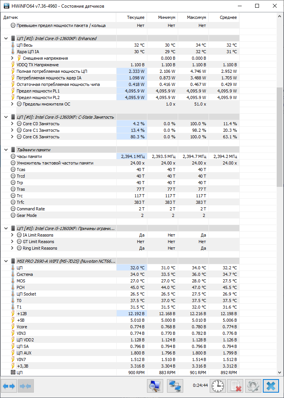This screenshot has width=284, height=398.
Task: Click the Текущее column header
Action: pos(131,17)
